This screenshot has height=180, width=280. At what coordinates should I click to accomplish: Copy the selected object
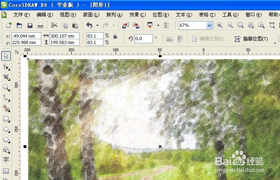pyautogui.click(x=65, y=25)
